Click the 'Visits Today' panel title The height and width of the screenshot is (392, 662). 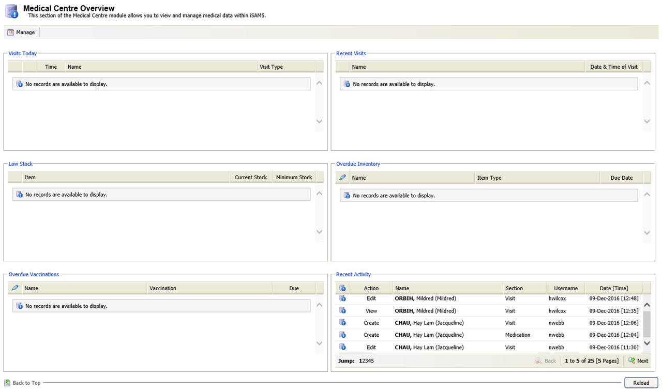(x=22, y=53)
